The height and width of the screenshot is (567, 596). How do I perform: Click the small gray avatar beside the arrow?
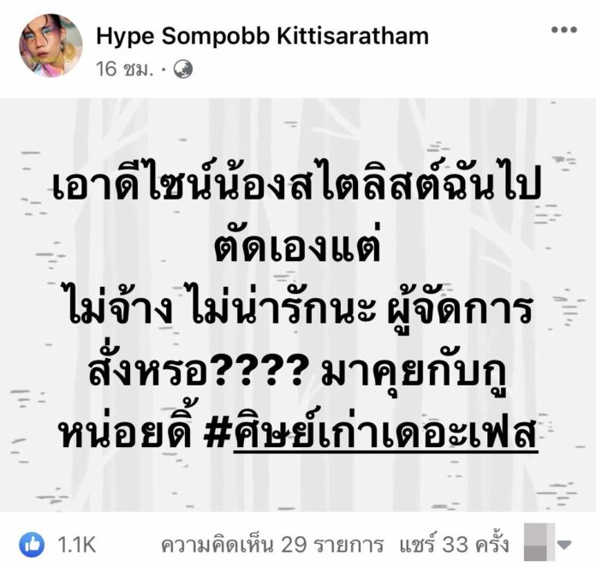(539, 542)
